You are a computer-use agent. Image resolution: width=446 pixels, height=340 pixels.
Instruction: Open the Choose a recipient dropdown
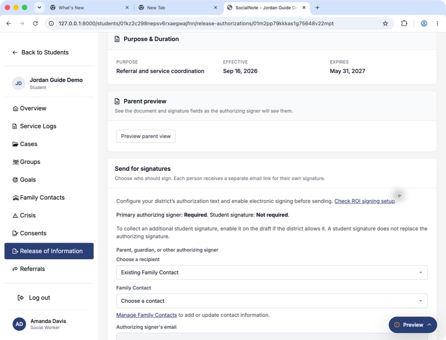271,272
